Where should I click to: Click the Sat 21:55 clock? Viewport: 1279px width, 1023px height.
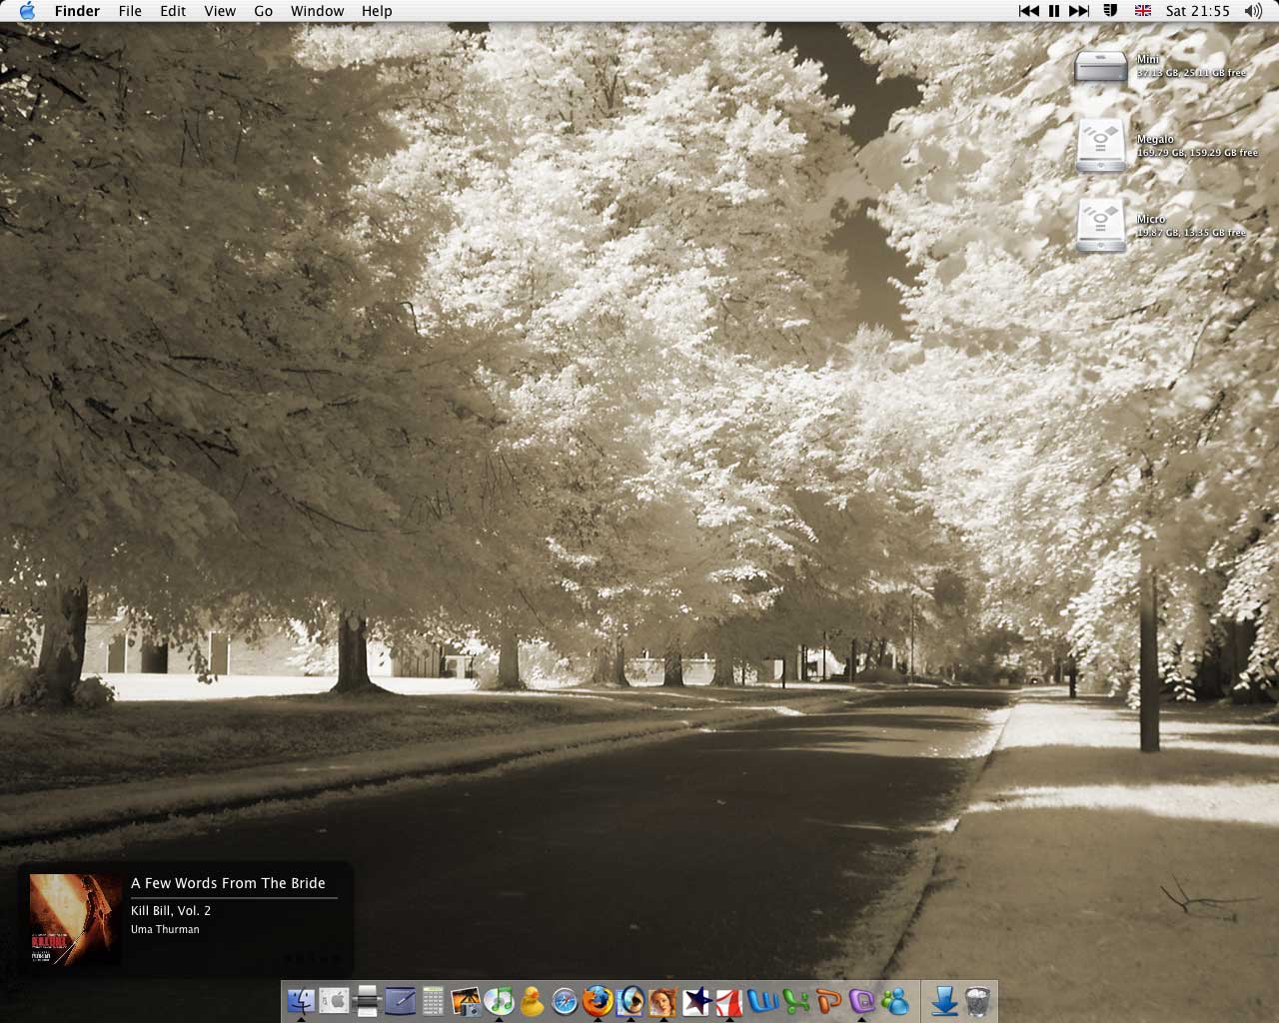[1197, 11]
